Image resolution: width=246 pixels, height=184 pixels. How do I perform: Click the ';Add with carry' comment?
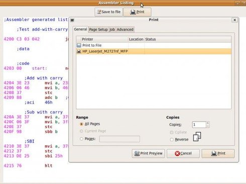44,78
